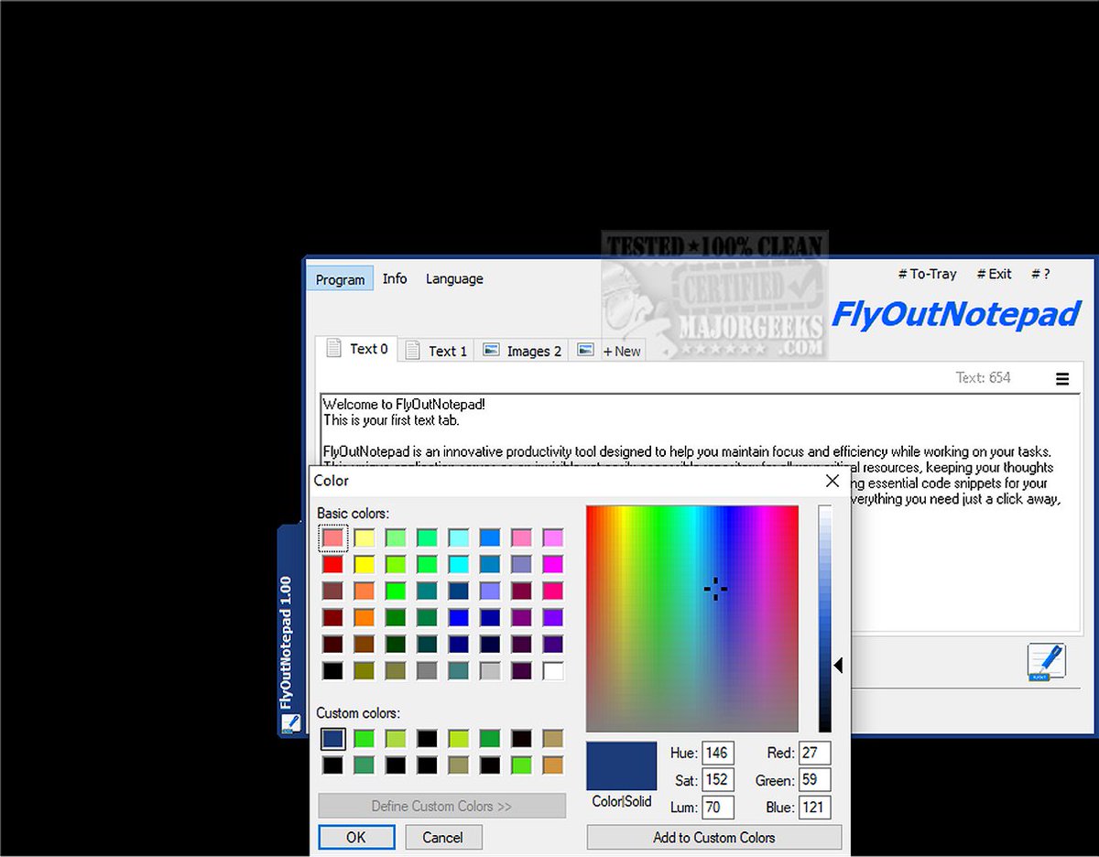Screen dimensions: 1099x857
Task: Switch to the Images 2 tab
Action: (x=522, y=351)
